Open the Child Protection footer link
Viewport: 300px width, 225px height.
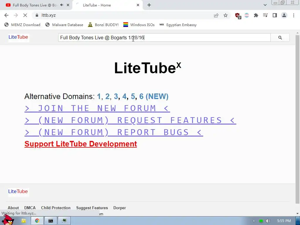click(x=56, y=208)
